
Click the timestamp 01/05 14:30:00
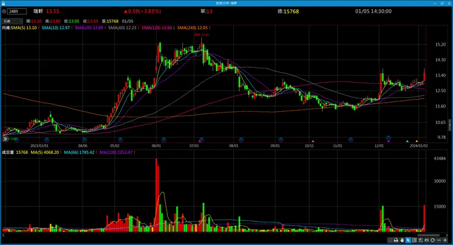(373, 11)
